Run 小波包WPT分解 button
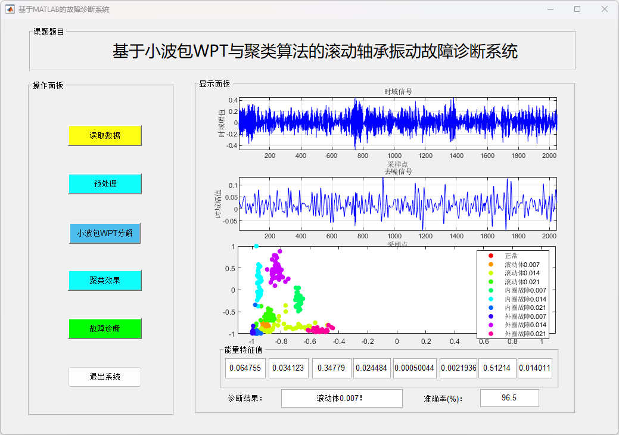This screenshot has width=619, height=435. click(x=105, y=233)
